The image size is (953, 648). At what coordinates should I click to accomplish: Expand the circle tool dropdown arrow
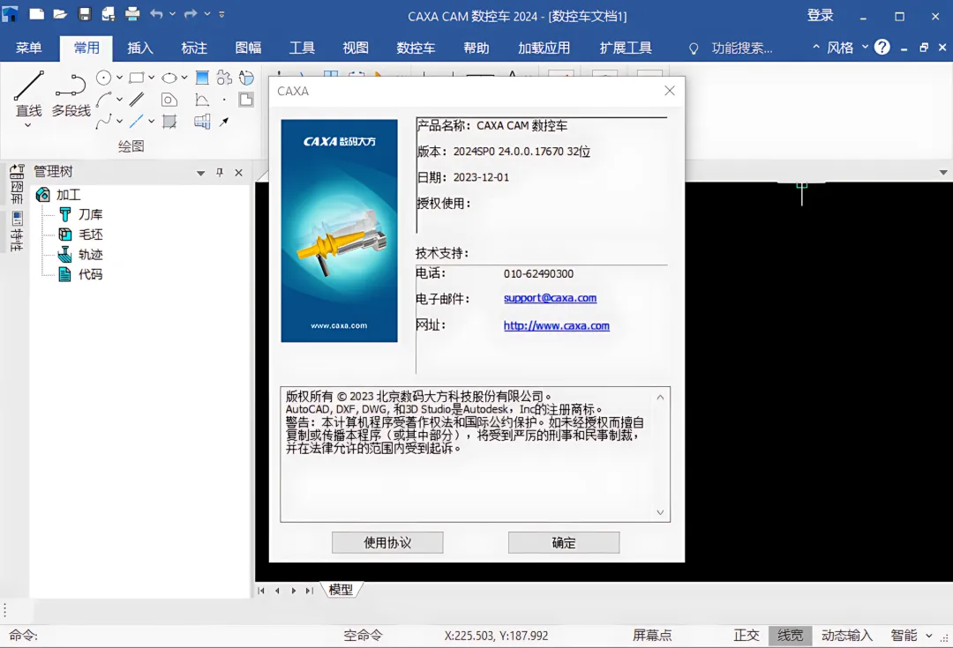coord(120,78)
